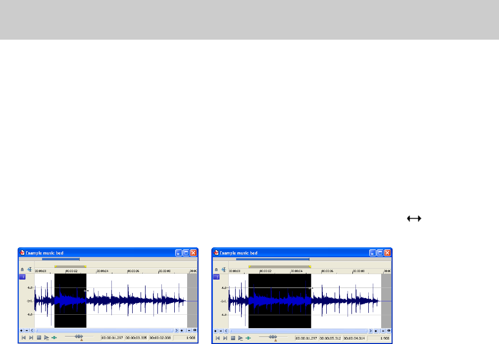Viewport: 499px width, 344px height.
Task: Click the maximize width icon in right window
Action: 389,331
